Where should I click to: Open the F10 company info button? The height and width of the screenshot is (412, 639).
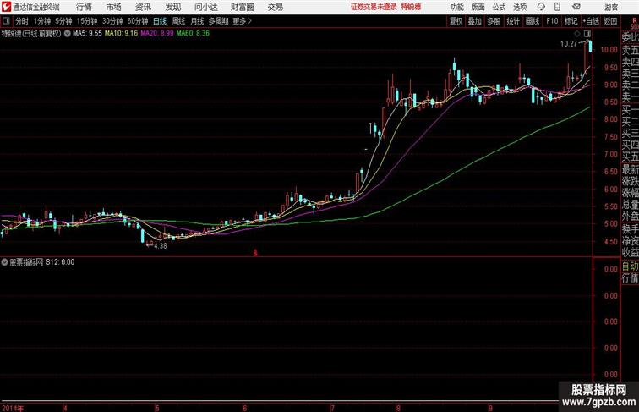click(552, 21)
